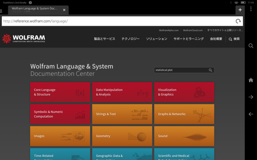Open 製品とサービス menu
Screen dimensions: 257x160
105,39
